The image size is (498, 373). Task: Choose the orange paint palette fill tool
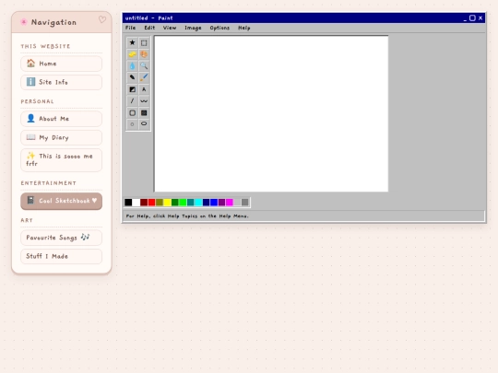[144, 54]
